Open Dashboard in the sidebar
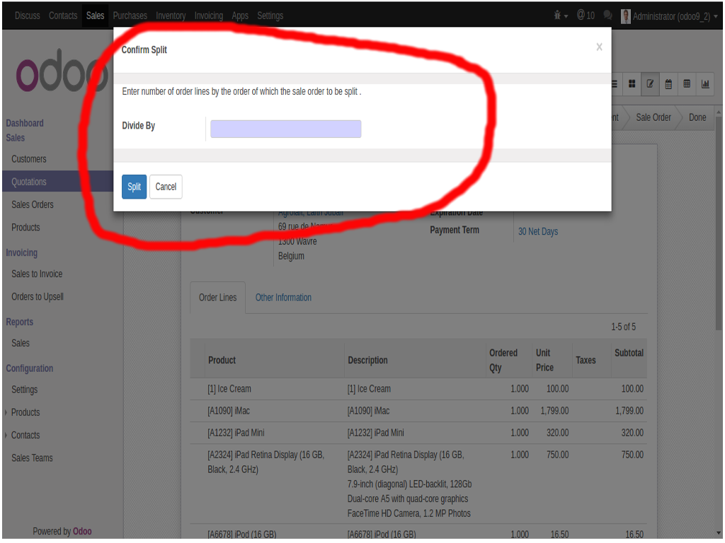Screen dimensions: 725x543 [x=25, y=123]
